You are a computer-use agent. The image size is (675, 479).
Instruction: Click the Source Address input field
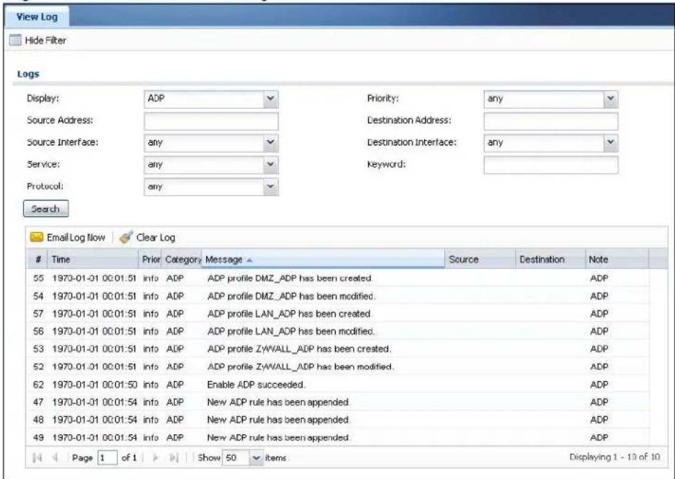[211, 121]
